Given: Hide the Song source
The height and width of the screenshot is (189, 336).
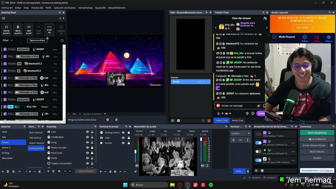Looking at the screenshot, I should coord(87,142).
